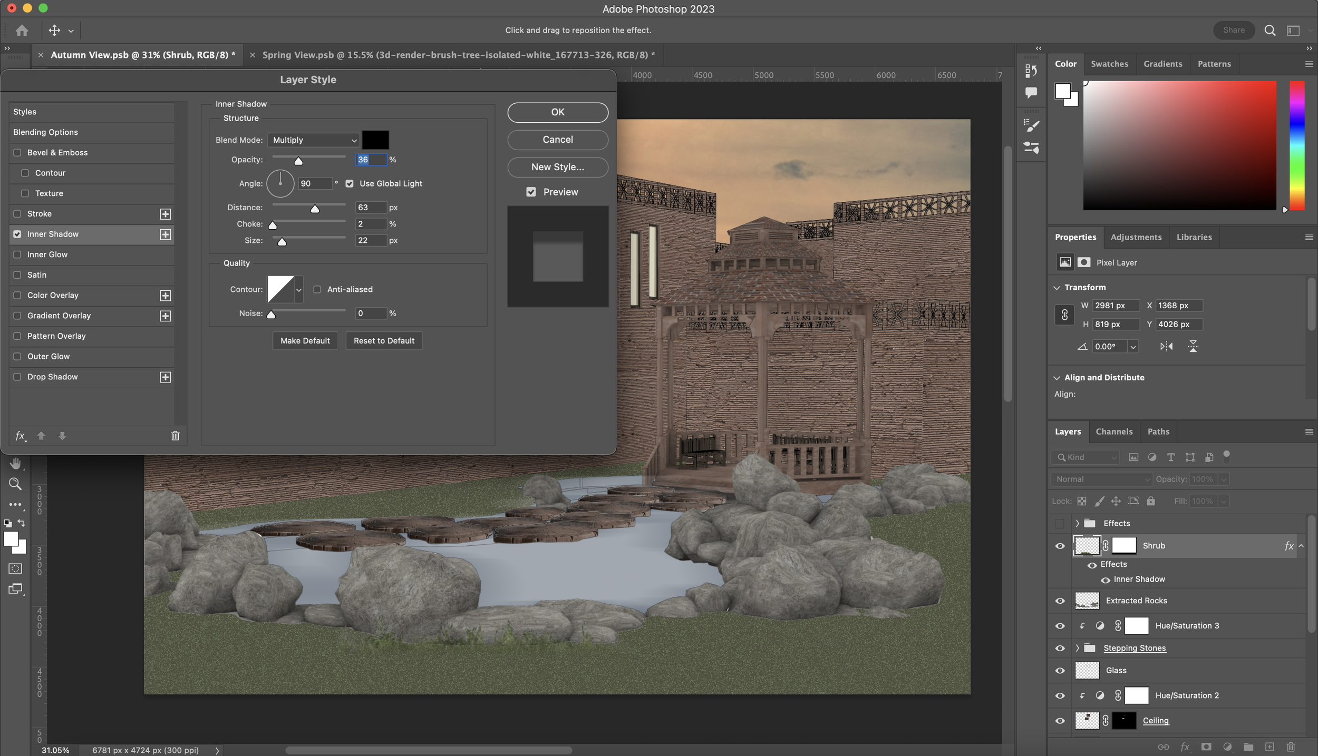
Task: Click the plus icon beside Stroke
Action: [x=166, y=214]
